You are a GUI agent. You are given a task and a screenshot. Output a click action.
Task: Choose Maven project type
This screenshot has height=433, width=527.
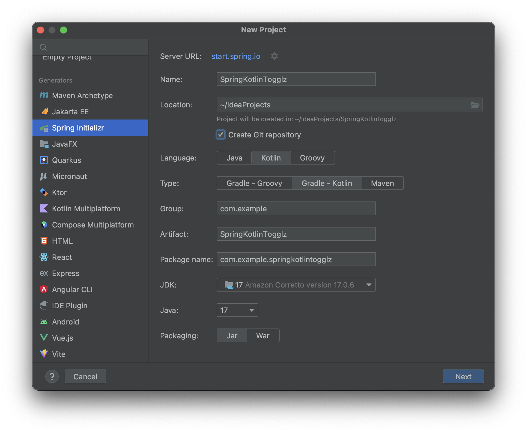point(383,183)
